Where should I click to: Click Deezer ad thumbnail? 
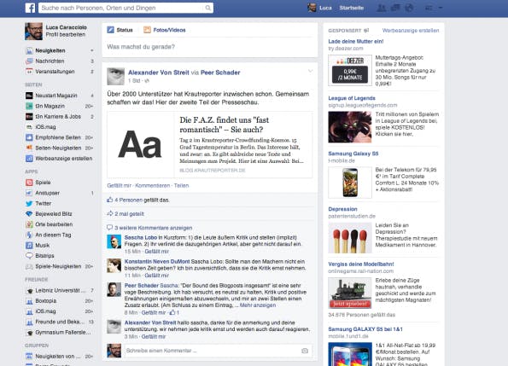pos(350,70)
